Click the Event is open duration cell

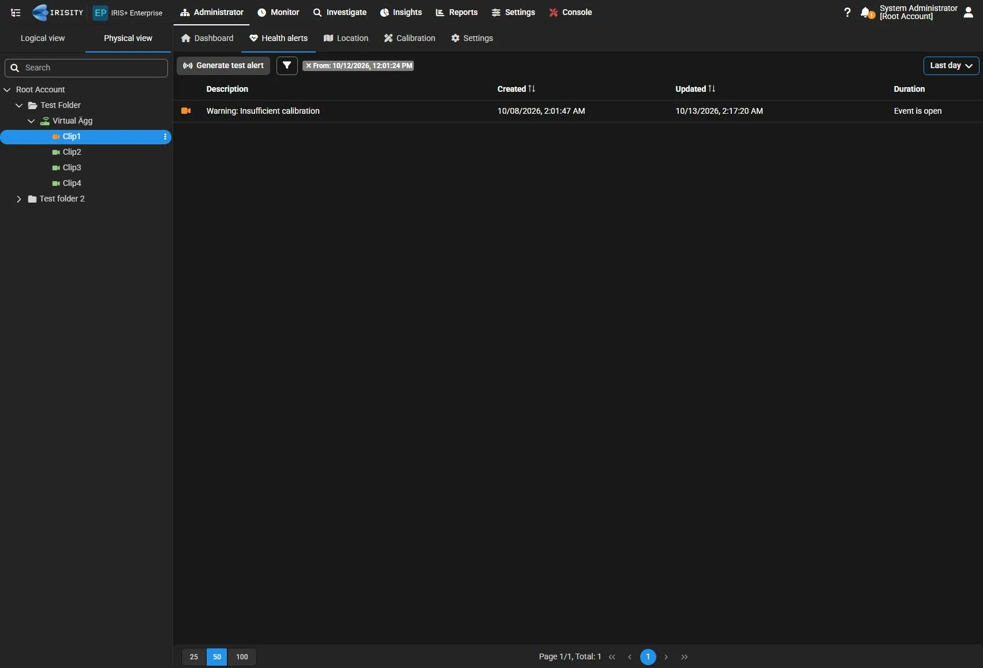[x=918, y=111]
